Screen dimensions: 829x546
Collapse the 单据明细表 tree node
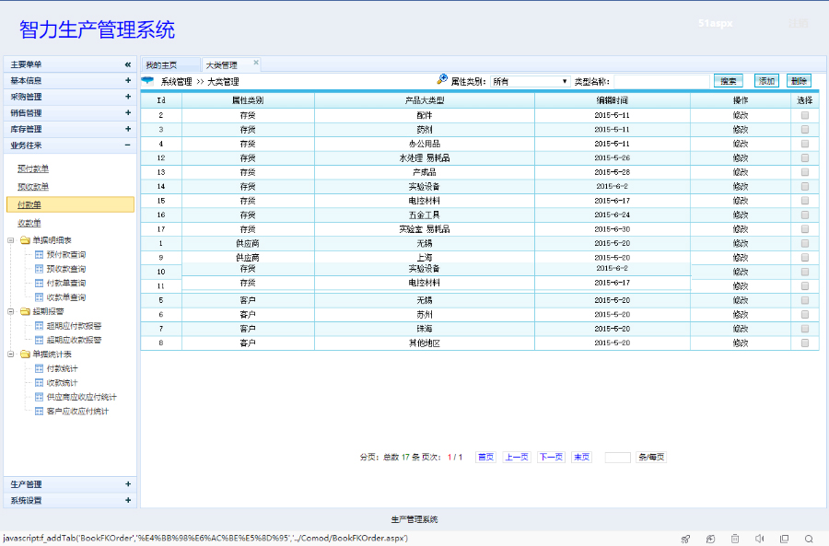tap(10, 240)
